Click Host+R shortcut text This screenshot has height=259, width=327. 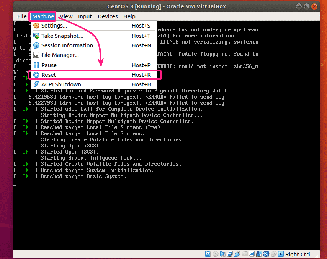pos(141,75)
